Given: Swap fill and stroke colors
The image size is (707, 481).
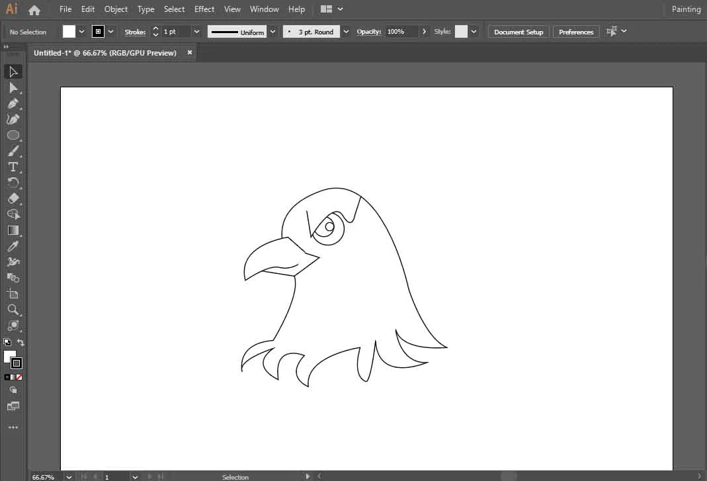Looking at the screenshot, I should [x=21, y=342].
